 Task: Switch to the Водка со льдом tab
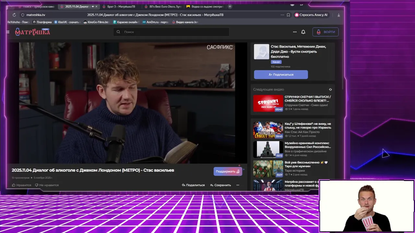[x=205, y=6]
